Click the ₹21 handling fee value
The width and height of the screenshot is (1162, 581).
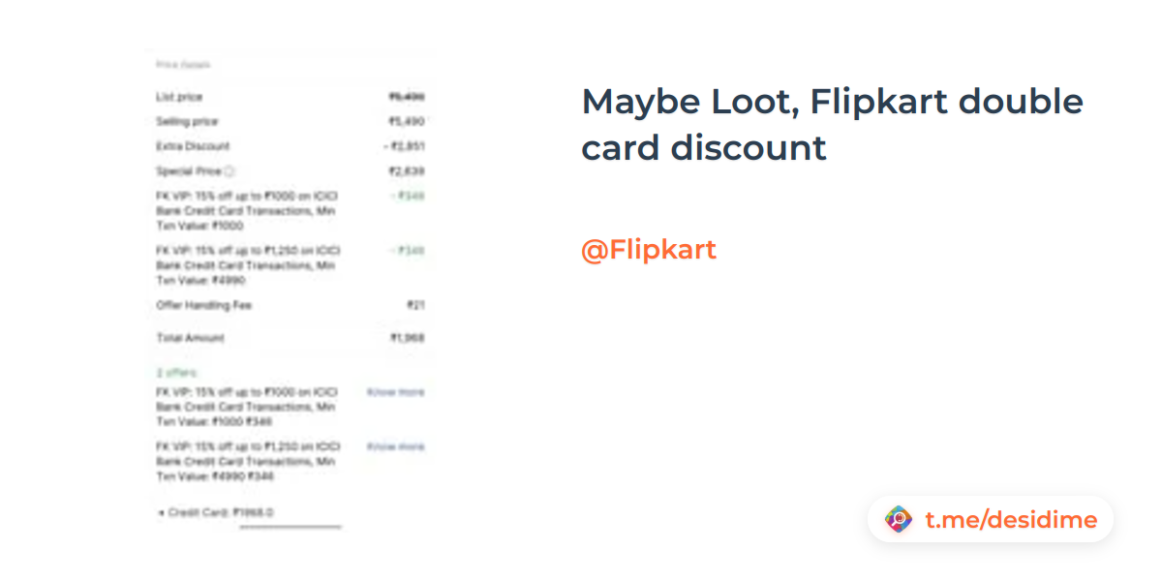pos(415,305)
